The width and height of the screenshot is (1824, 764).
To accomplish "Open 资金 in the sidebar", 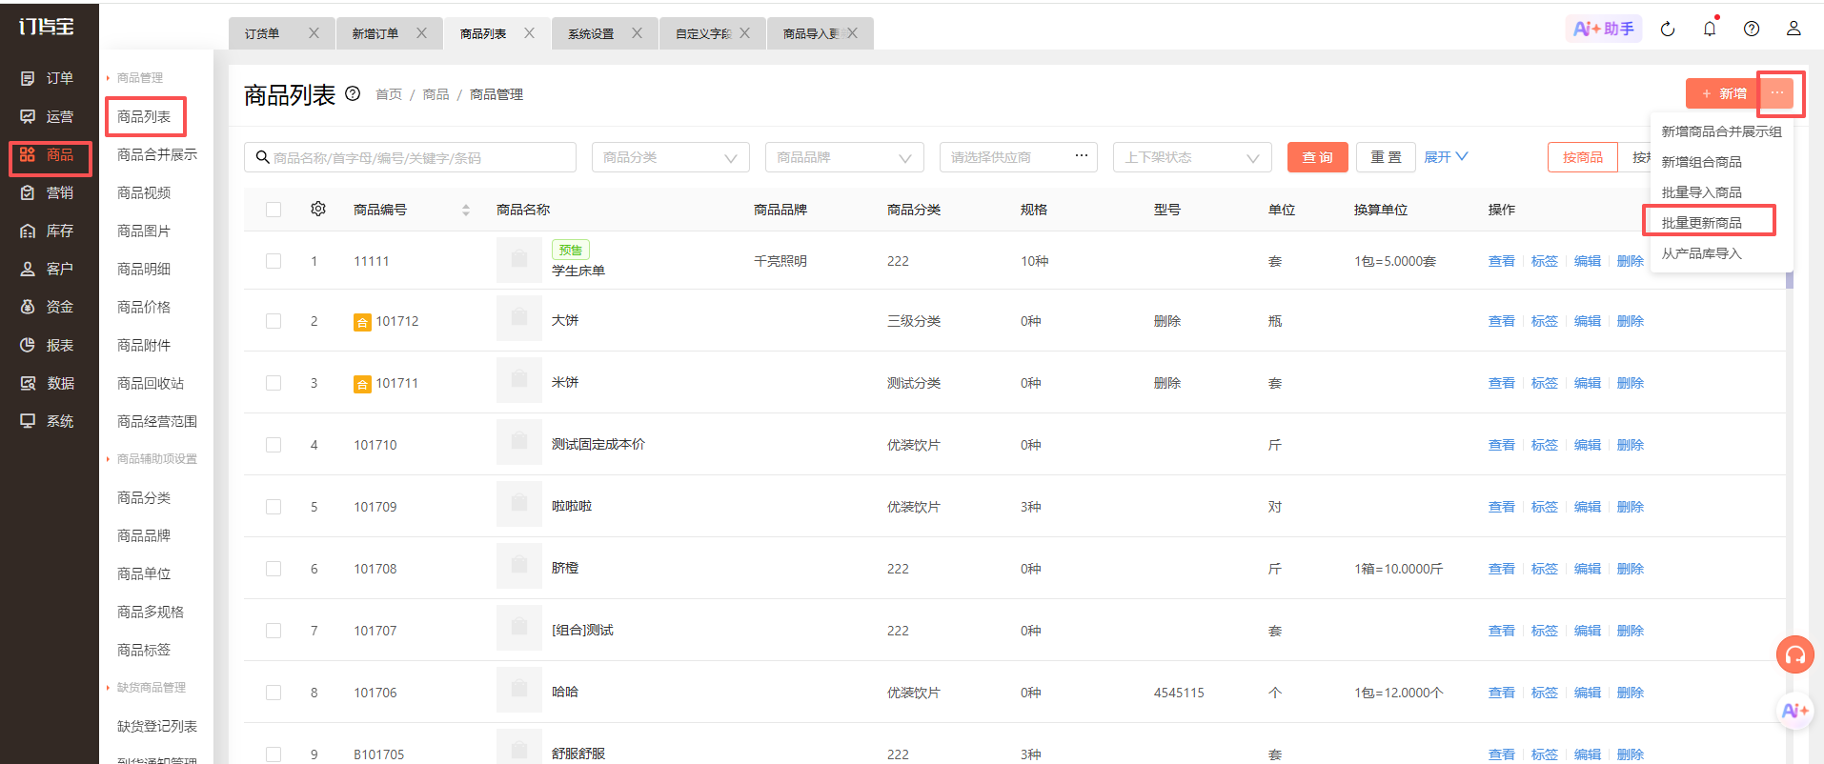I will (47, 307).
